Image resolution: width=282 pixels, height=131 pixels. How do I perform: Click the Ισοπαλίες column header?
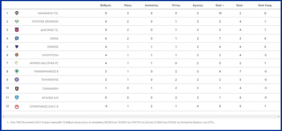pyautogui.click(x=152, y=5)
